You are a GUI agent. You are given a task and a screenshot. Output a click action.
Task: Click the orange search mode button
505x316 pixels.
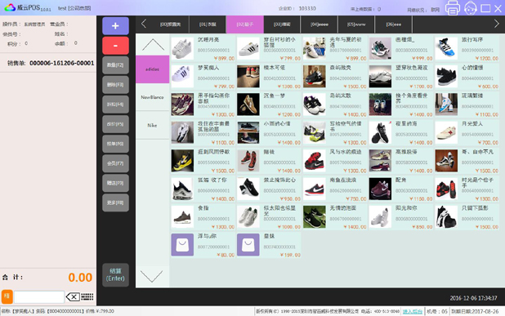[x=7, y=296]
